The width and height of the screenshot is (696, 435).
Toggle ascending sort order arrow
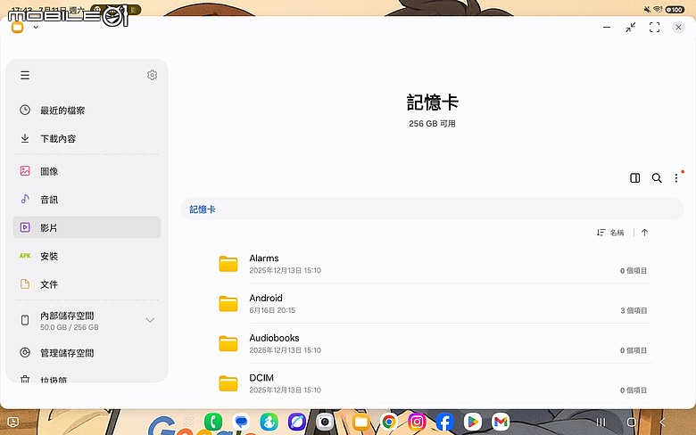(x=644, y=233)
